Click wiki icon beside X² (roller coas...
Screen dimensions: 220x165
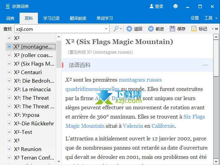(9, 55)
